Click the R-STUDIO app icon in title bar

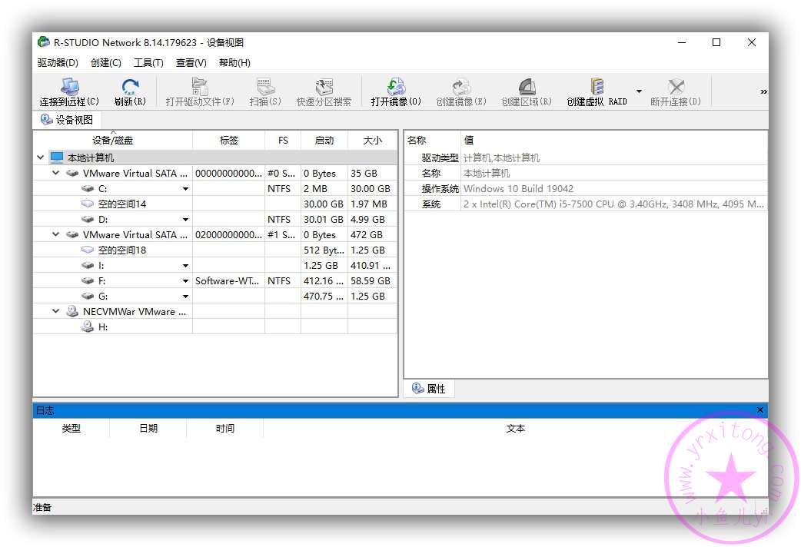coord(44,42)
